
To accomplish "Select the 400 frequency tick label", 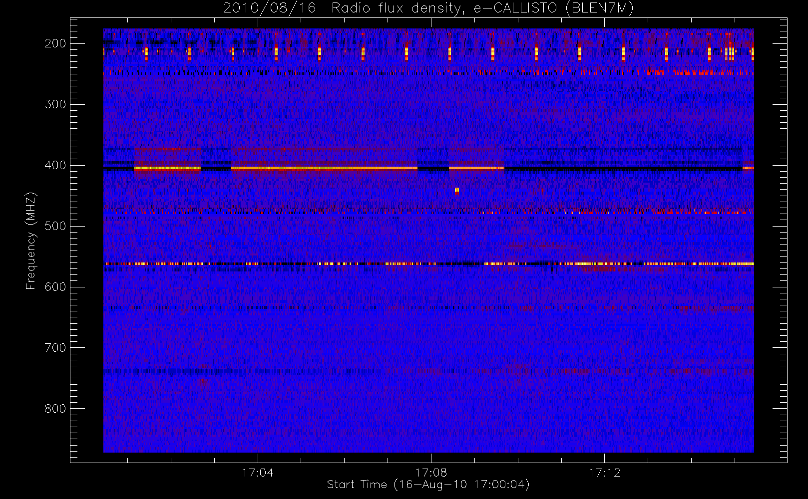I will coord(55,165).
